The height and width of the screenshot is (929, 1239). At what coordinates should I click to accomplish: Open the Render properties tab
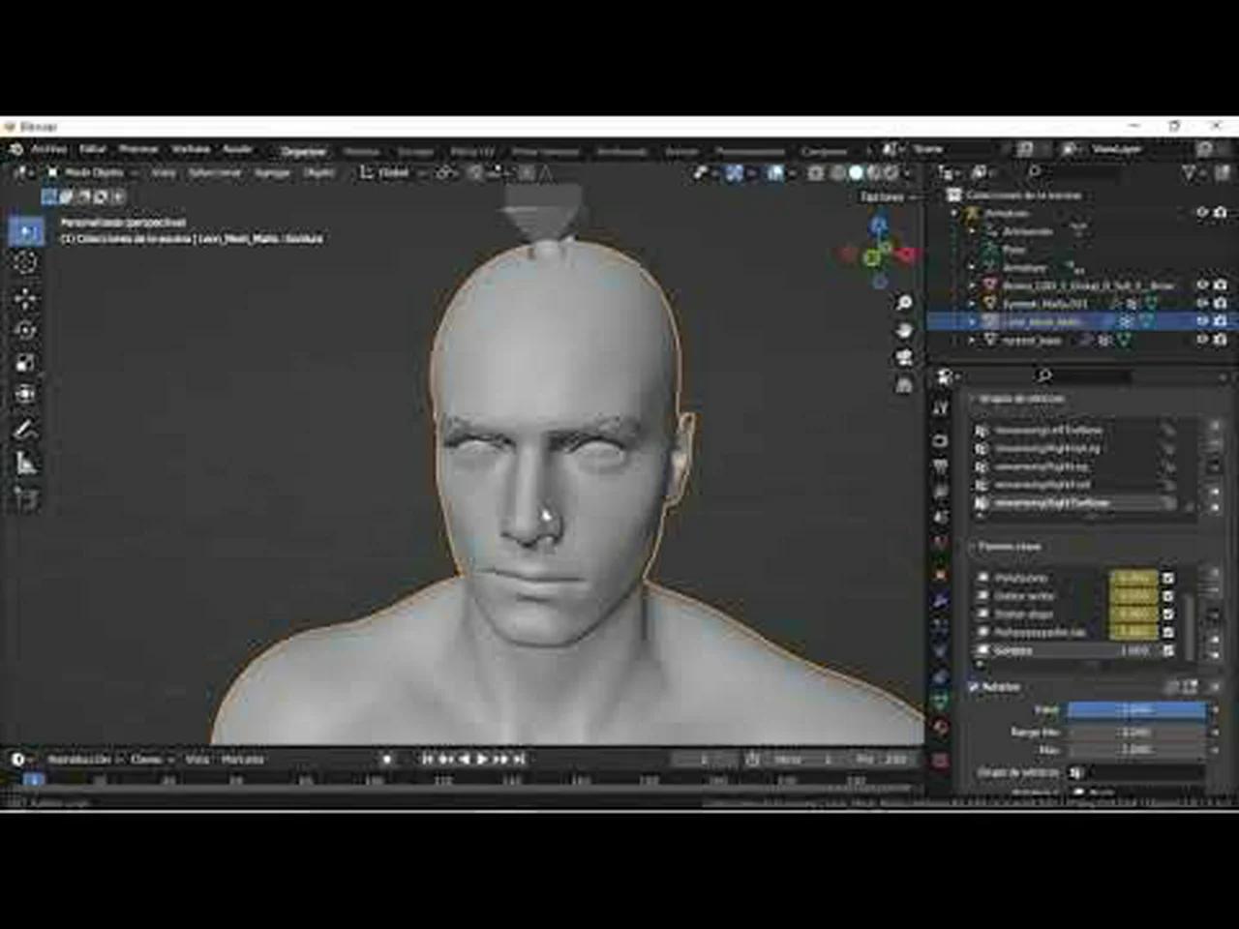[x=940, y=440]
